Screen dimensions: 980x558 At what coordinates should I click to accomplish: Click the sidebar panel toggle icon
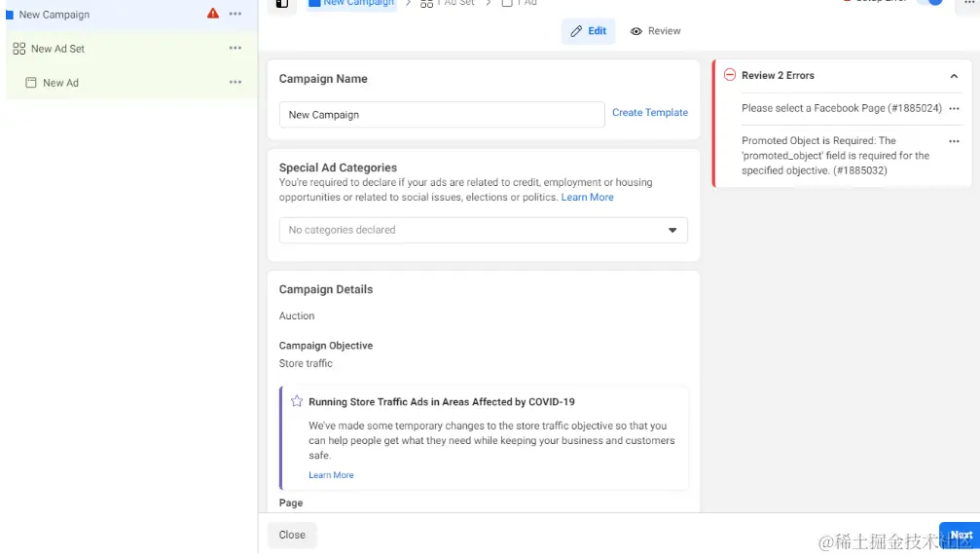pyautogui.click(x=282, y=4)
